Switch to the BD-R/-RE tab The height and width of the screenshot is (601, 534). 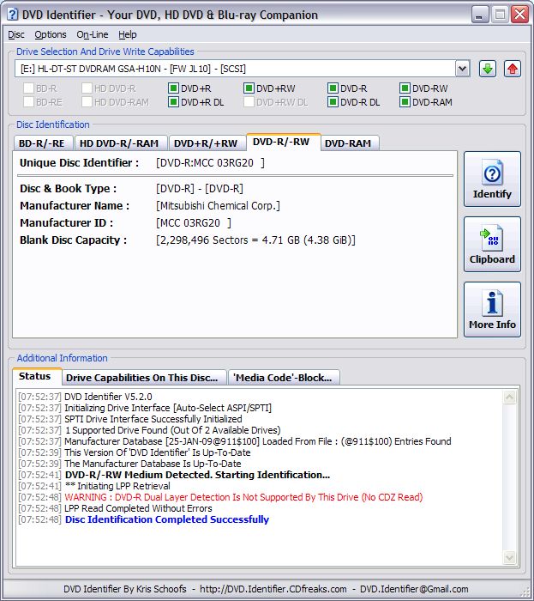point(42,143)
